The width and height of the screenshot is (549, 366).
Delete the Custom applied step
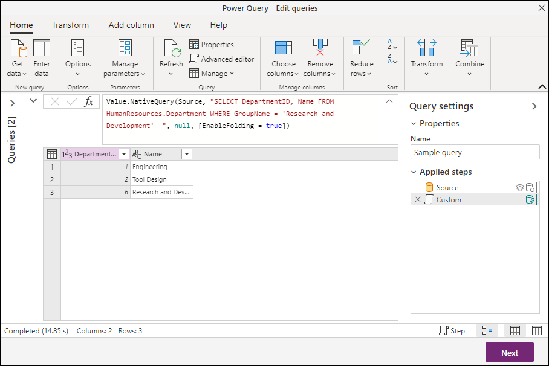418,200
